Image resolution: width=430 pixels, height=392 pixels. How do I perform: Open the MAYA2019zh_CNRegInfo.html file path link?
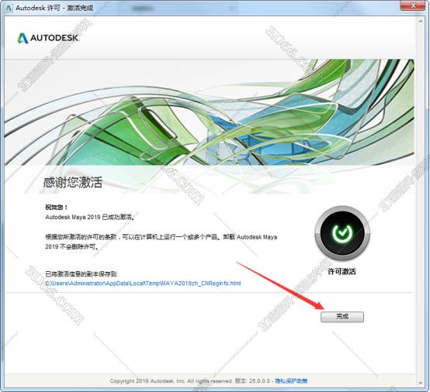click(143, 283)
